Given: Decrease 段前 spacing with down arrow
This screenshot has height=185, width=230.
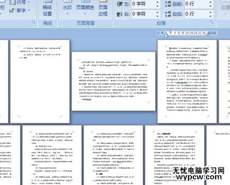Looking at the screenshot, I should (x=211, y=6).
